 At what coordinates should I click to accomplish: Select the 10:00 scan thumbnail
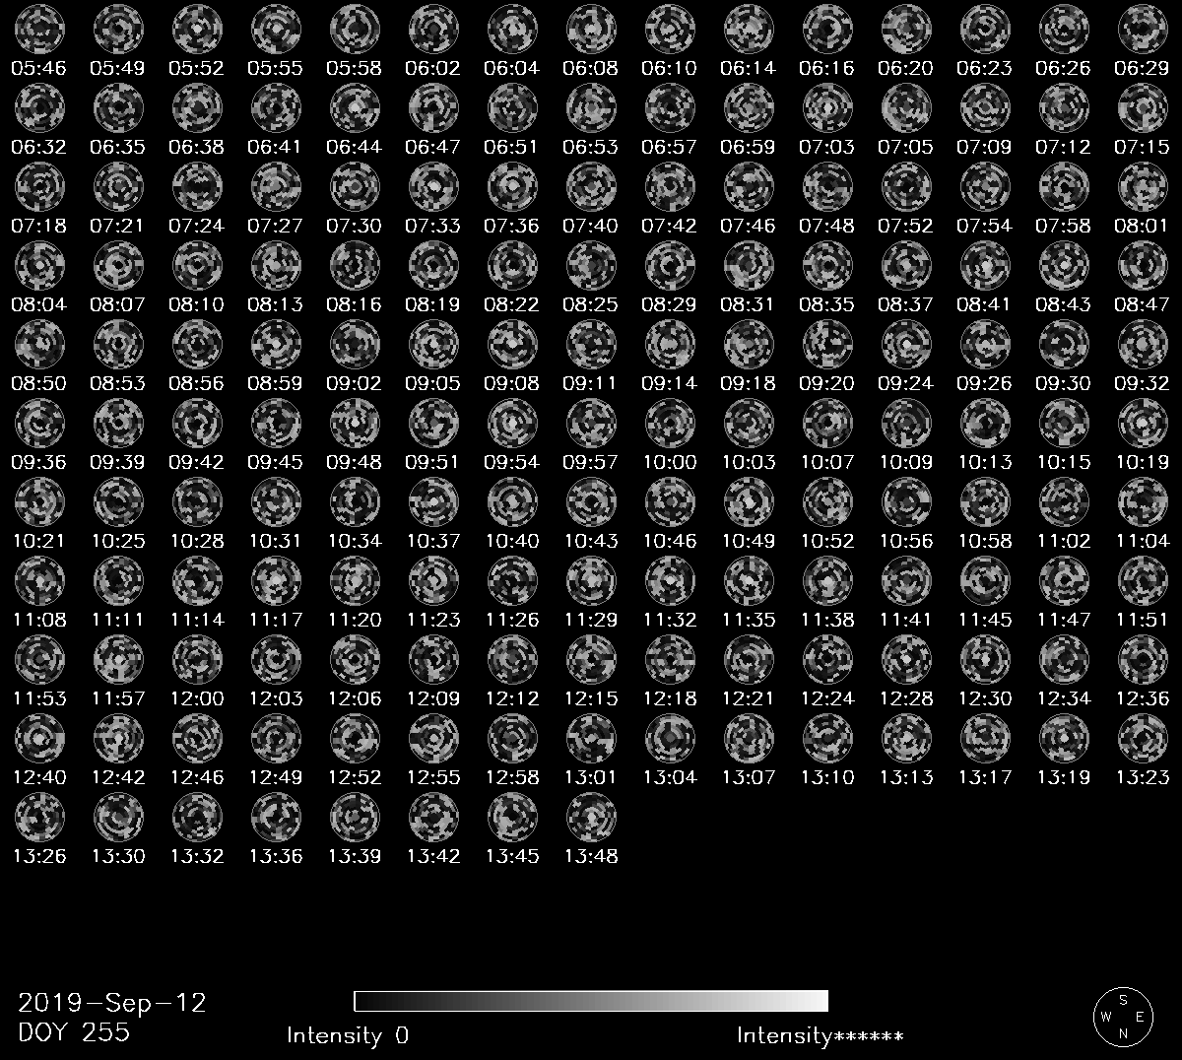(x=670, y=423)
